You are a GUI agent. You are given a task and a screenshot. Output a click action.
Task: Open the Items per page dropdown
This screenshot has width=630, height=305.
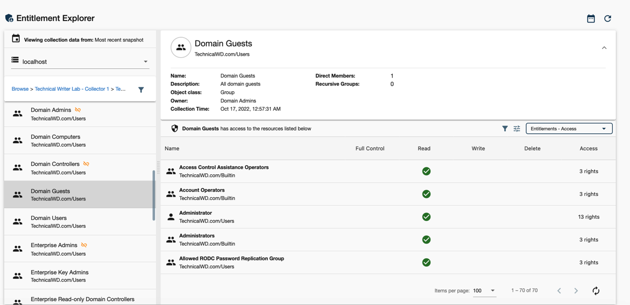(x=484, y=291)
